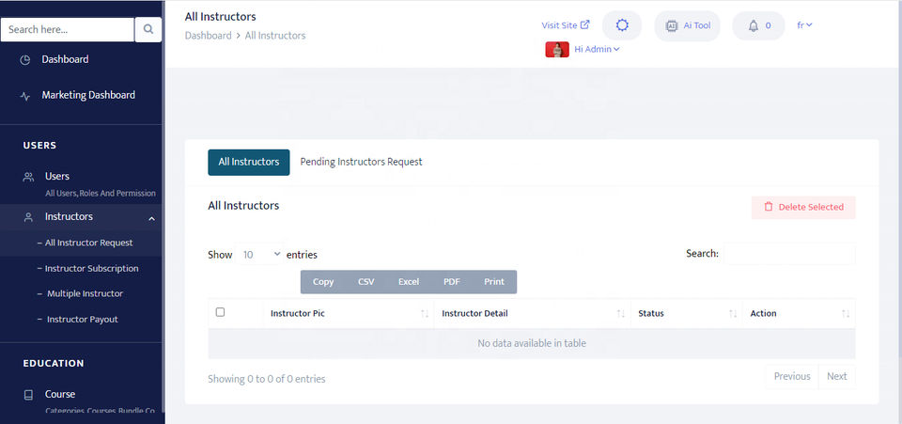Click the Course book icon
The image size is (902, 424).
(x=28, y=395)
